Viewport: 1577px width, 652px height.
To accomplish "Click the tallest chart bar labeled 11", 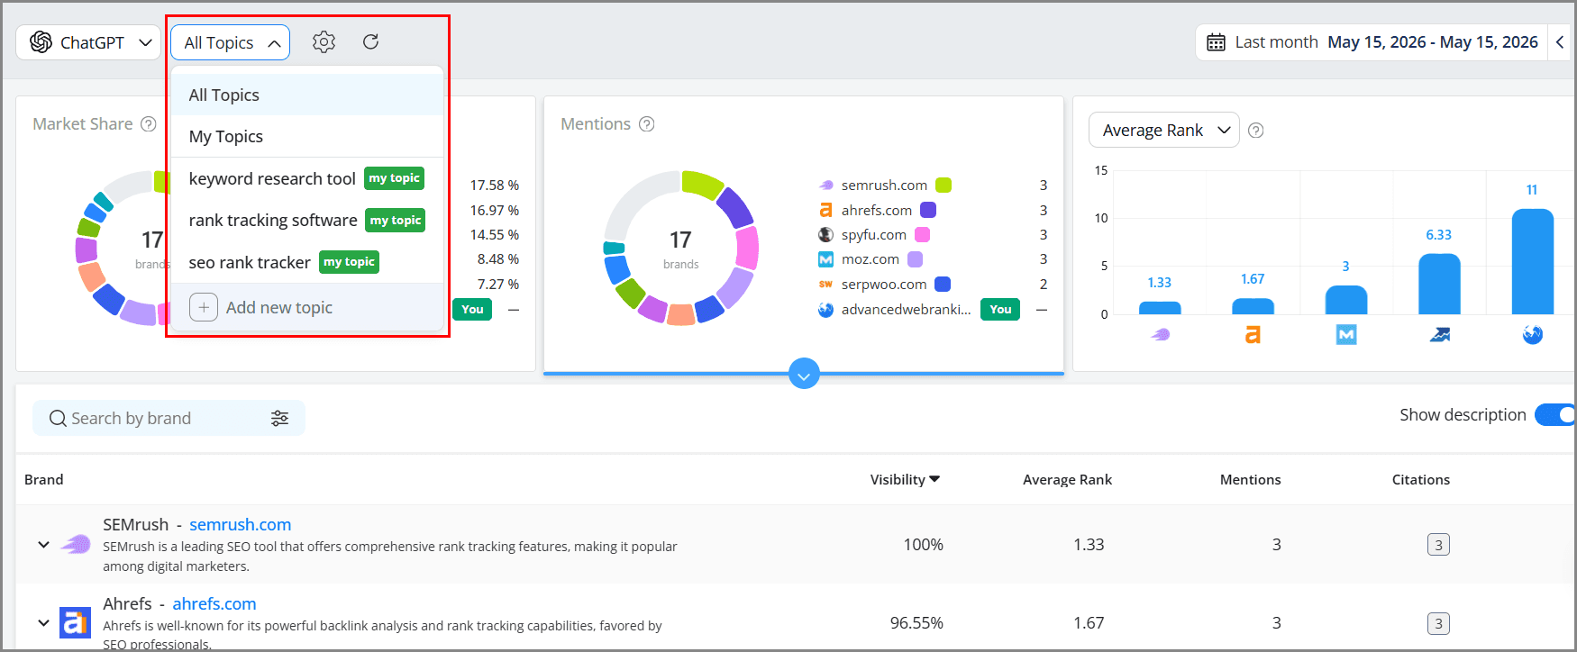I will 1532,261.
